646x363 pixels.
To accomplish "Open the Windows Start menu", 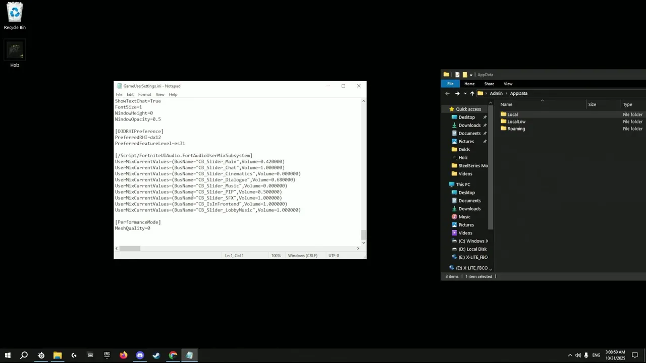I will tap(8, 355).
